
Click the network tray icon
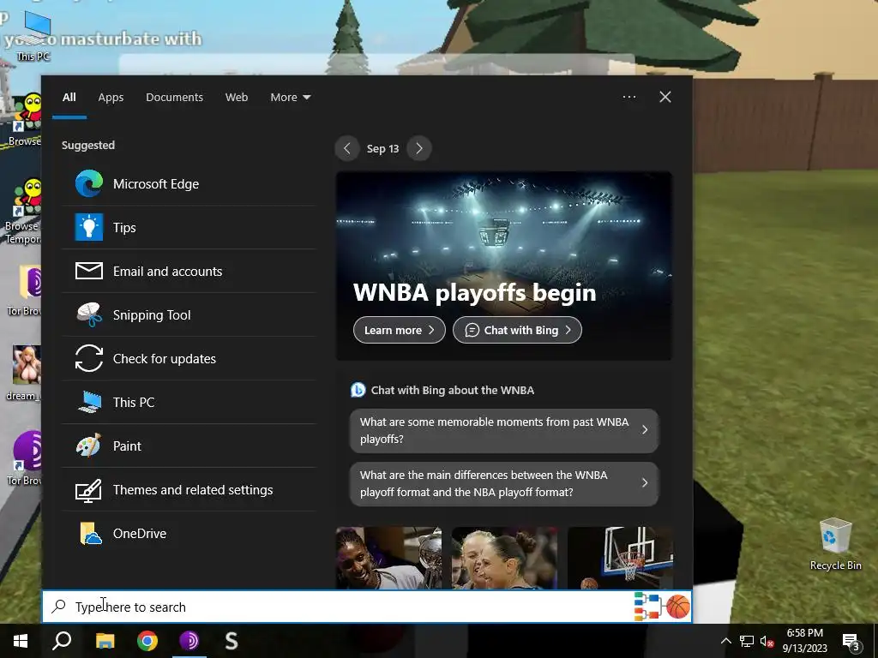(x=747, y=641)
